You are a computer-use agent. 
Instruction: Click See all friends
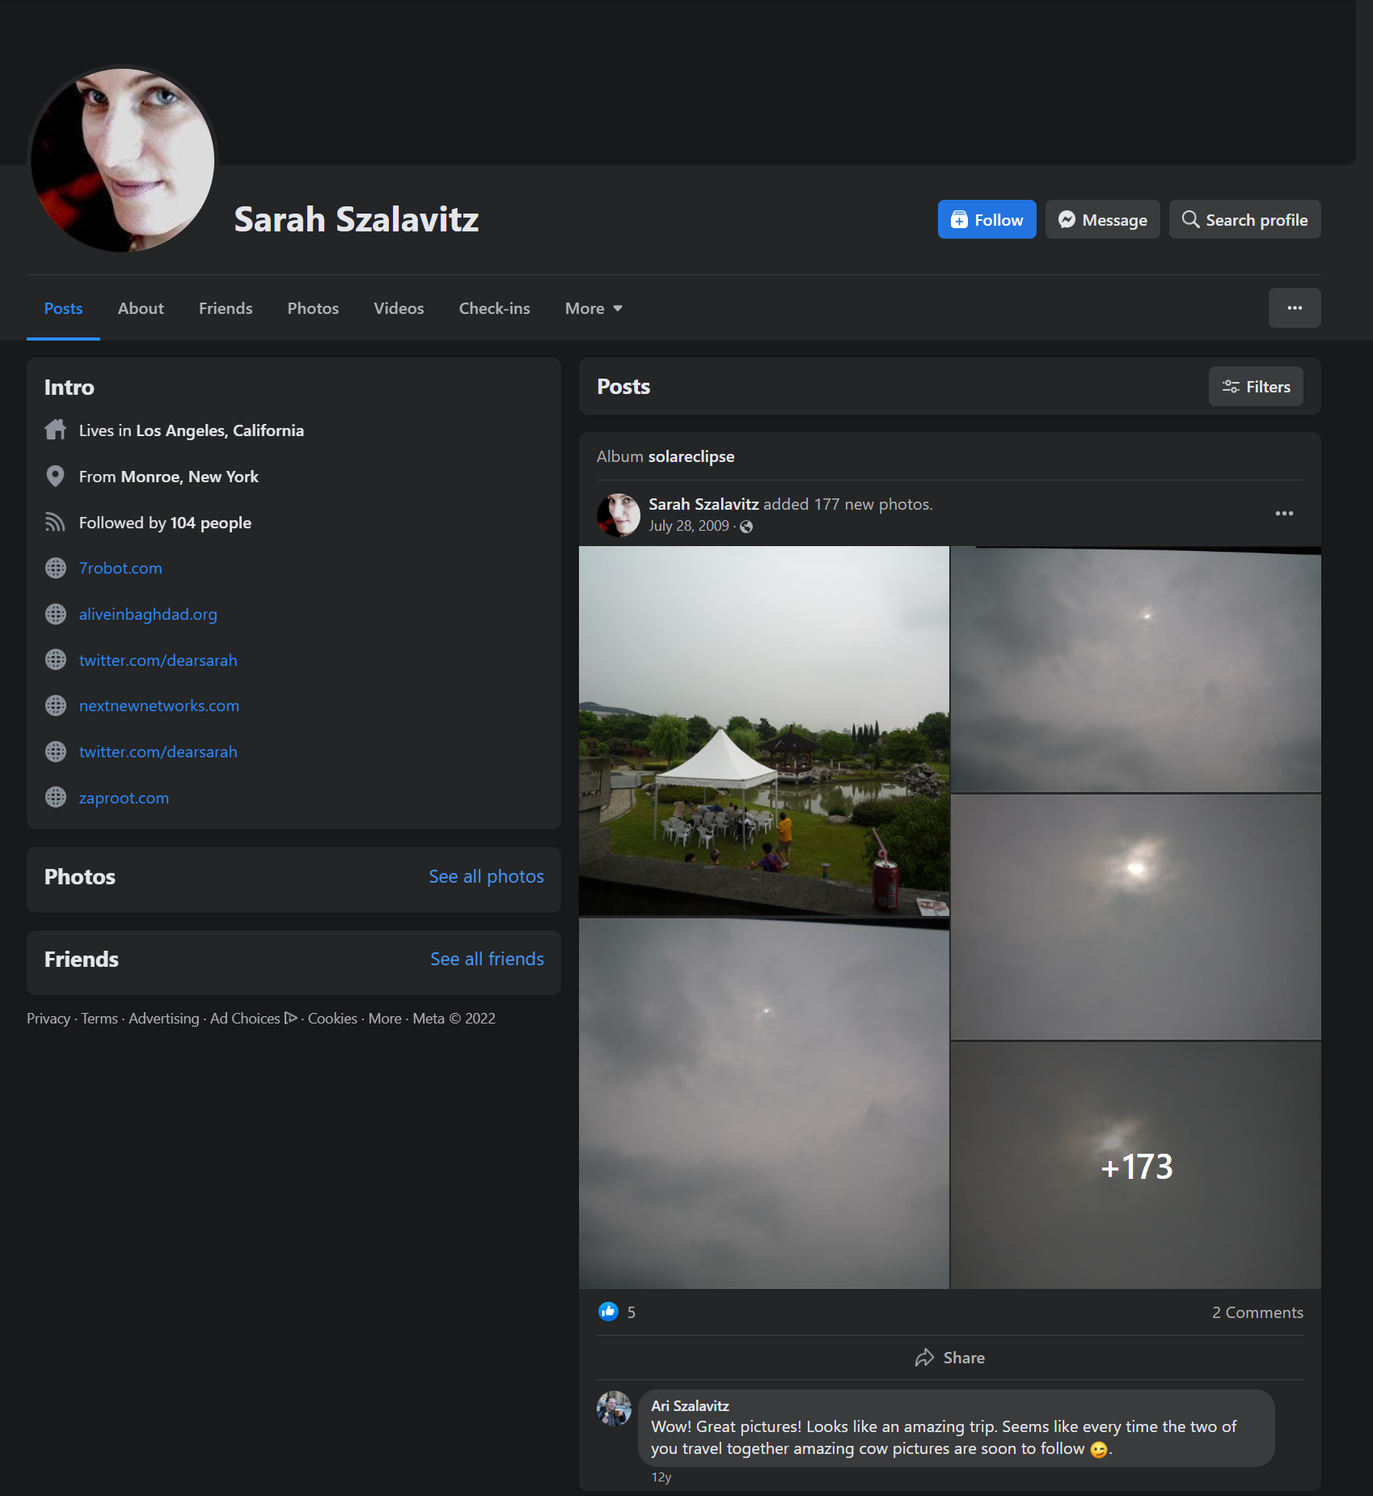[487, 959]
